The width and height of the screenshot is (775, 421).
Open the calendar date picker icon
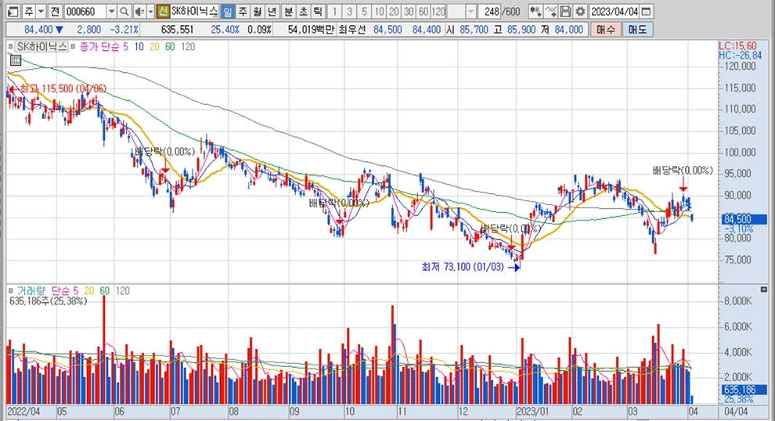point(647,12)
